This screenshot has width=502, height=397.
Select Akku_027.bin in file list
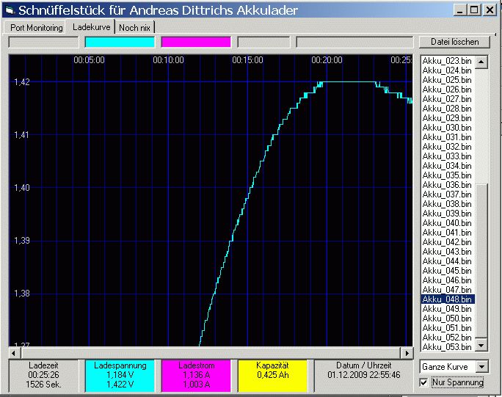[x=447, y=99]
